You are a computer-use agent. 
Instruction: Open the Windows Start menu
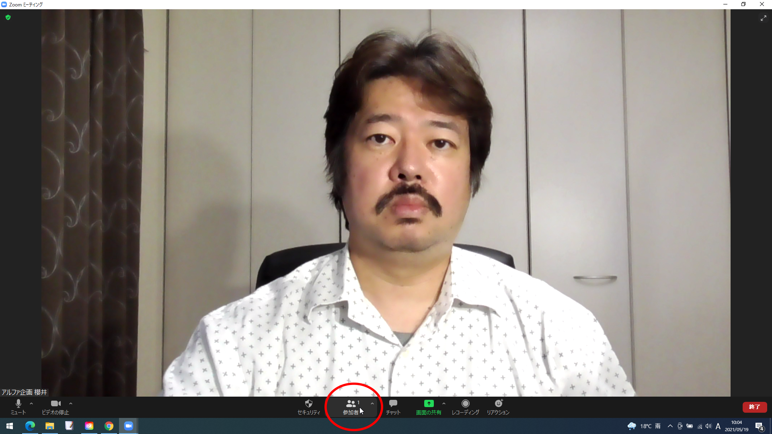(10, 426)
